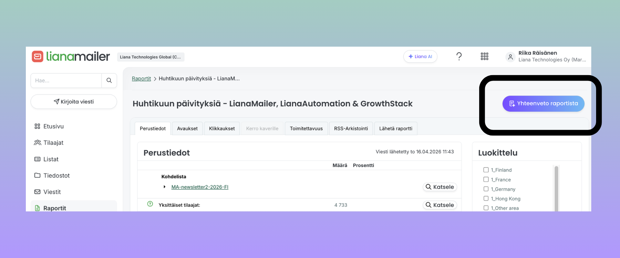
Task: Switch to the Toimitettavuus tab
Action: (306, 128)
